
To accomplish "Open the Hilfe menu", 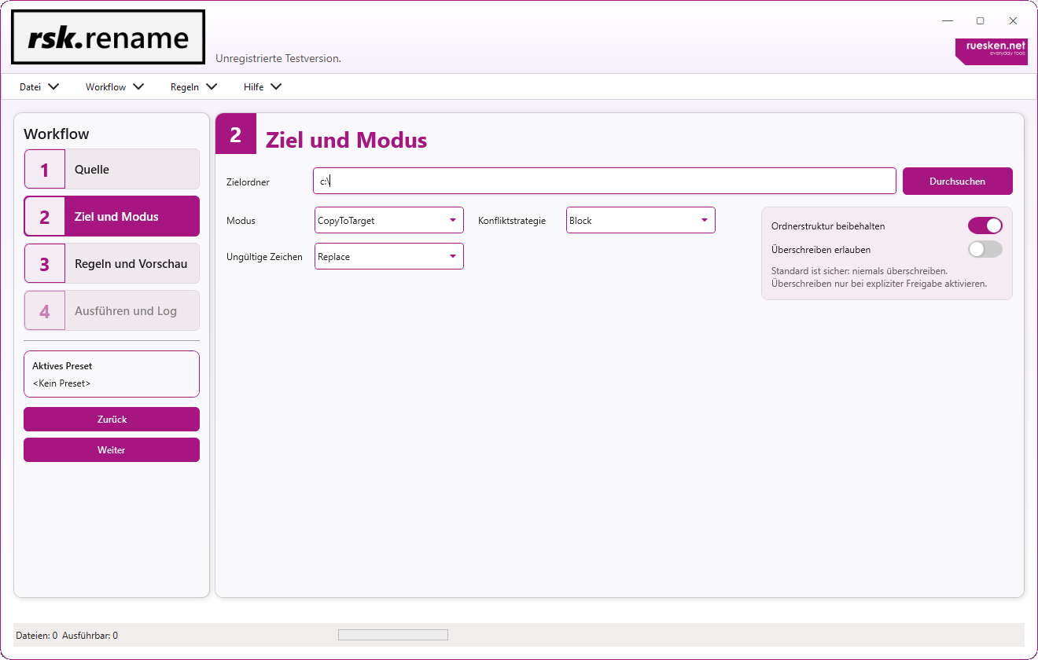I will coord(262,87).
